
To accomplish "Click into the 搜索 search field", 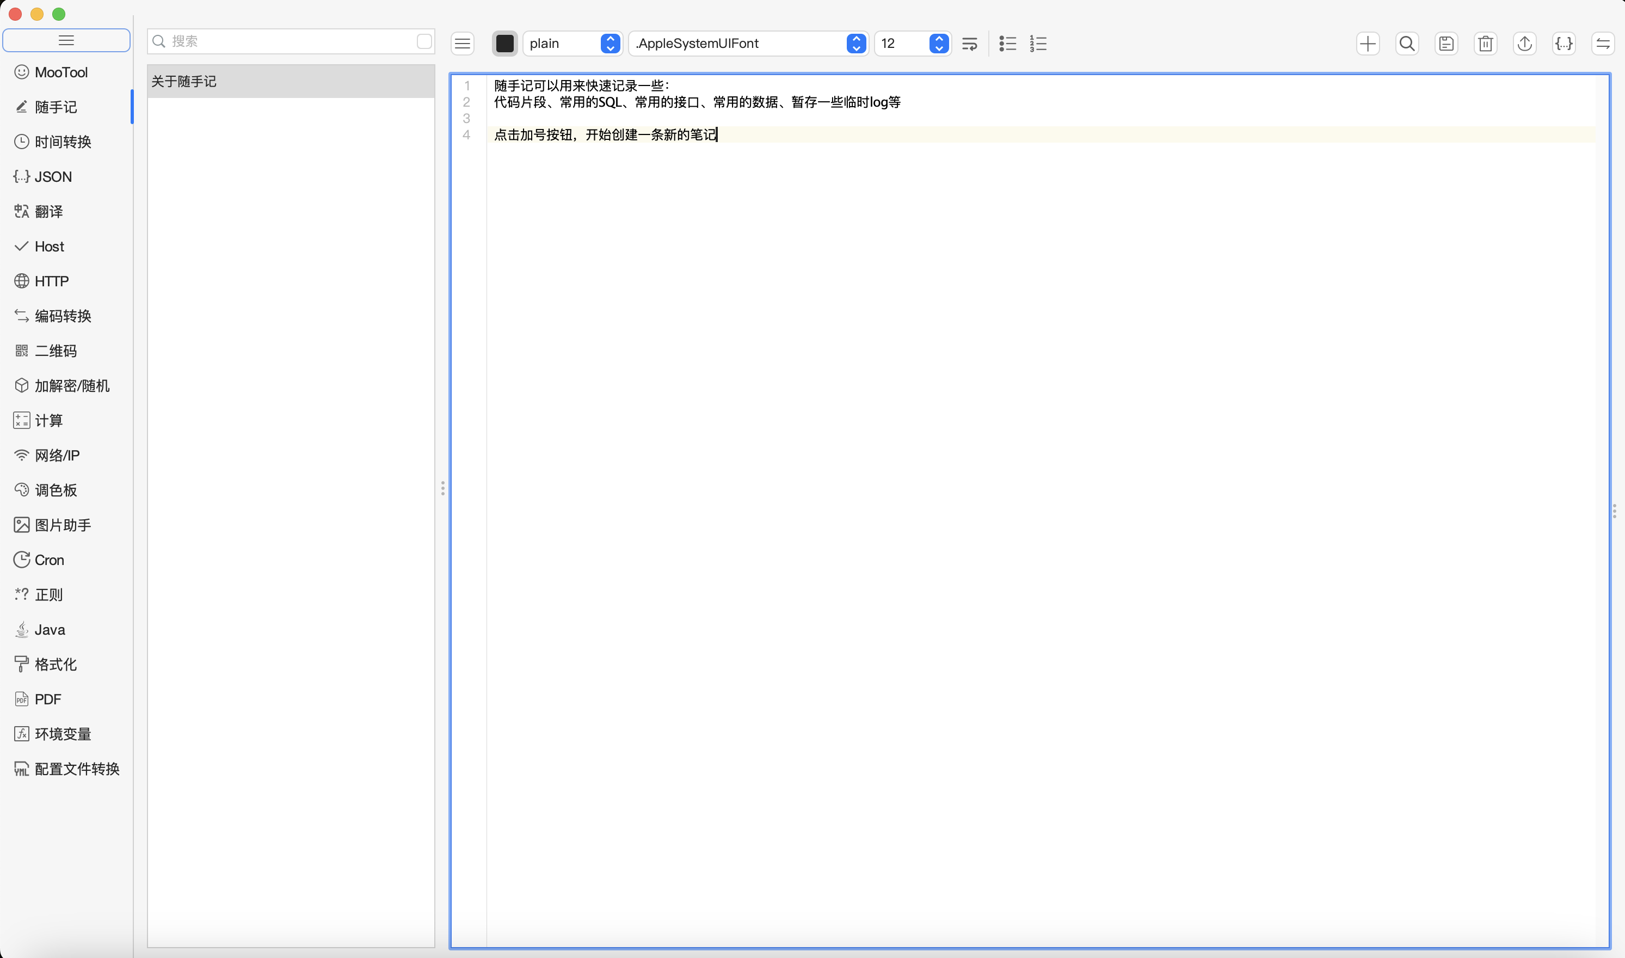I will coord(284,41).
